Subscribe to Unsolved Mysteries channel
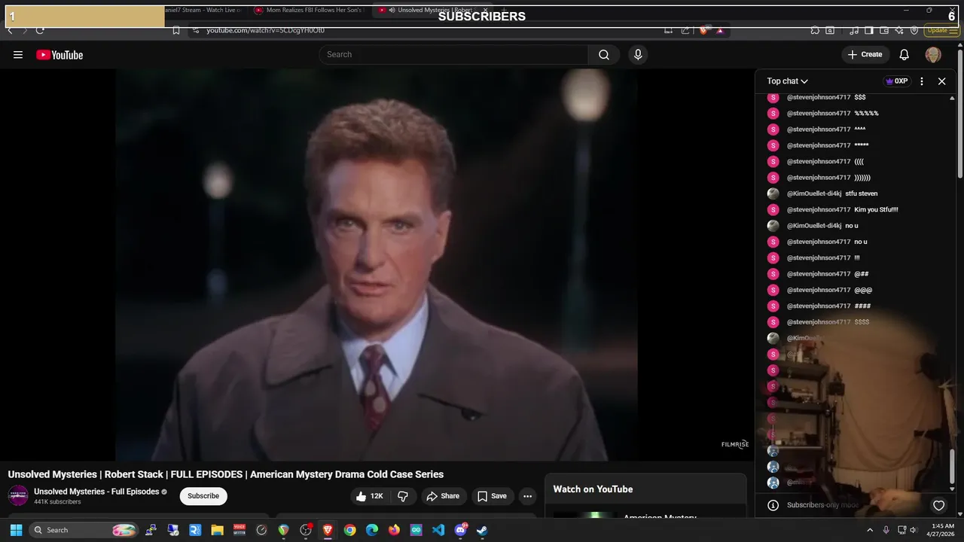This screenshot has height=542, width=964. pyautogui.click(x=203, y=496)
